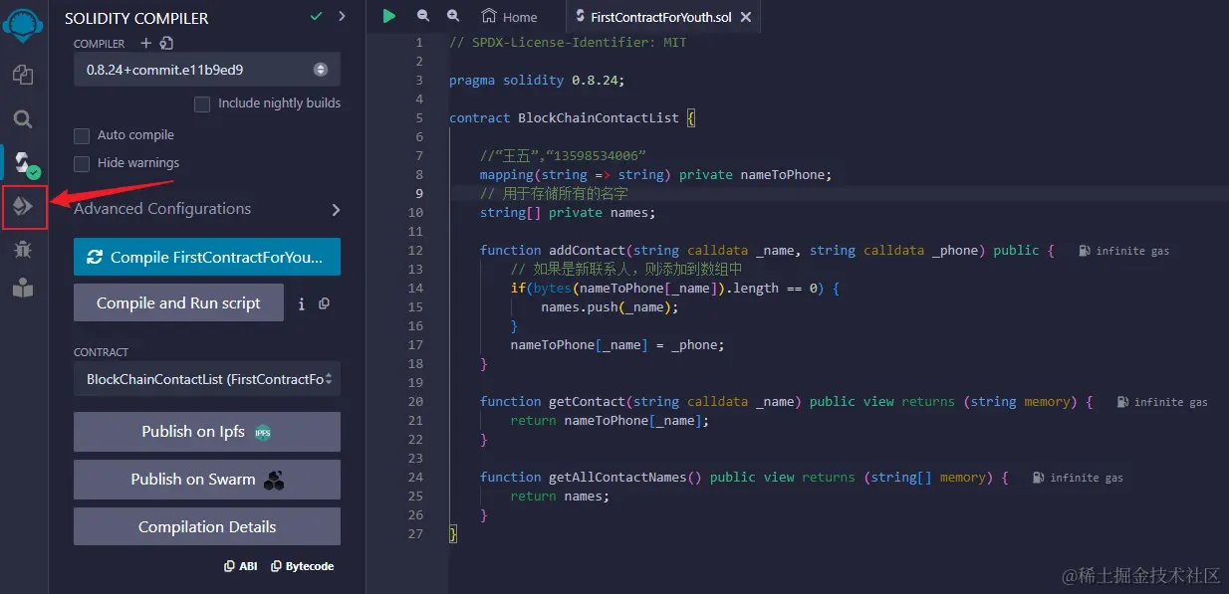The width and height of the screenshot is (1229, 594).
Task: Expand Advanced Configurations section
Action: [207, 209]
